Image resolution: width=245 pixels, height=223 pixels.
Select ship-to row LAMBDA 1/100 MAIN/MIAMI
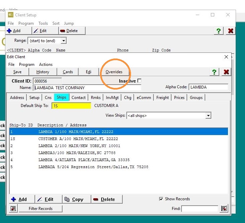click(x=119, y=132)
